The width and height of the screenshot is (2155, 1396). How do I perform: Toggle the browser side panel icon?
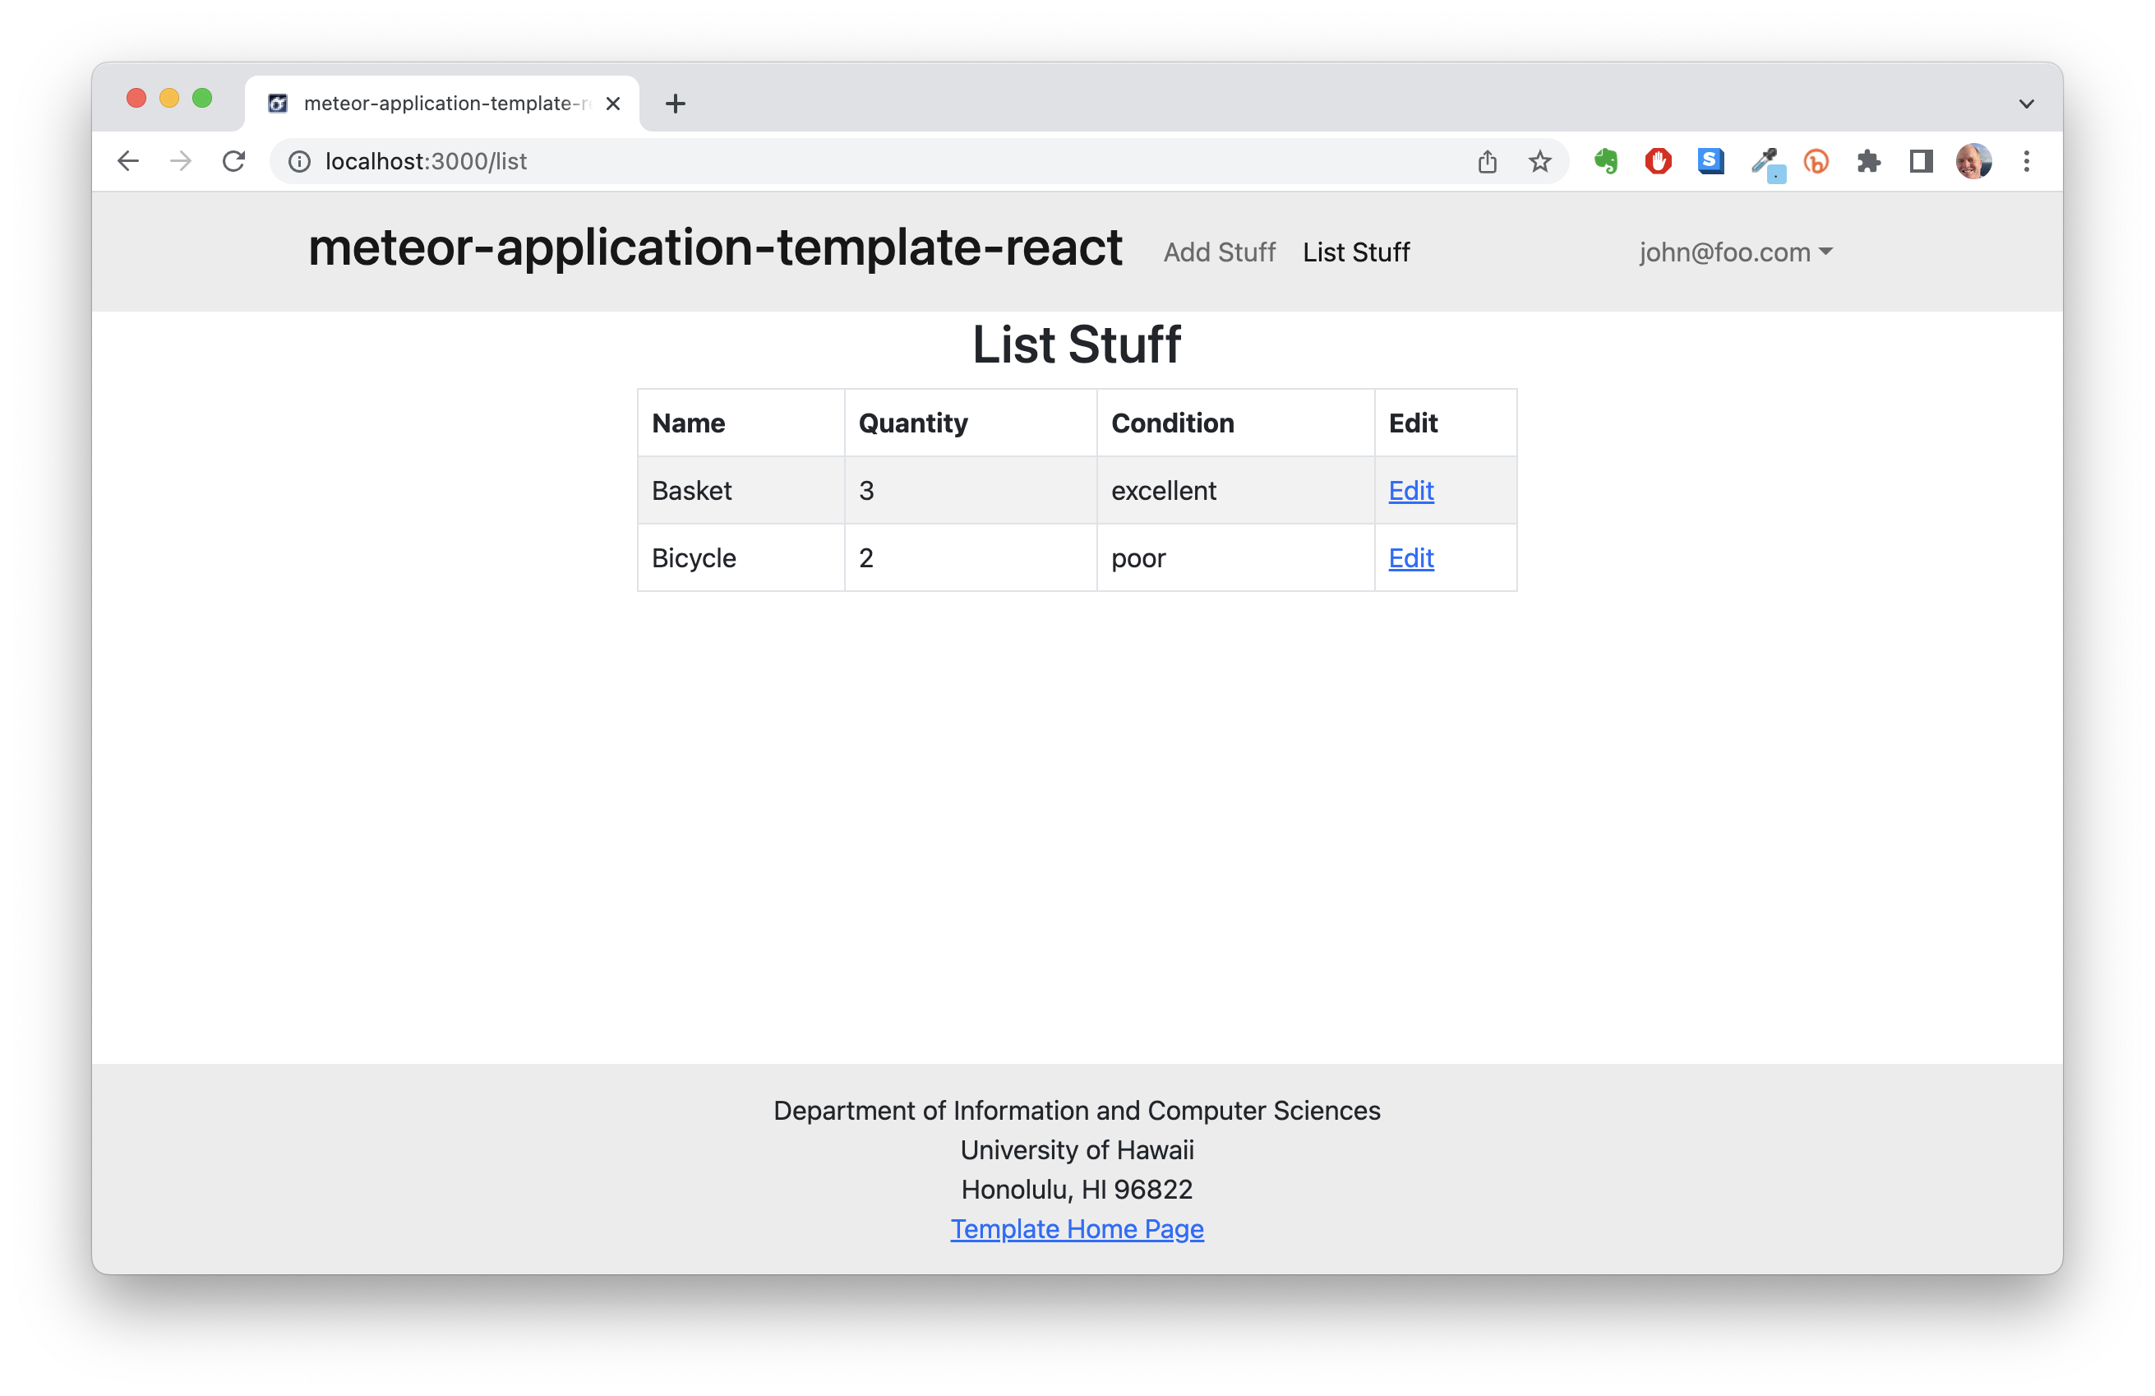(x=1921, y=161)
